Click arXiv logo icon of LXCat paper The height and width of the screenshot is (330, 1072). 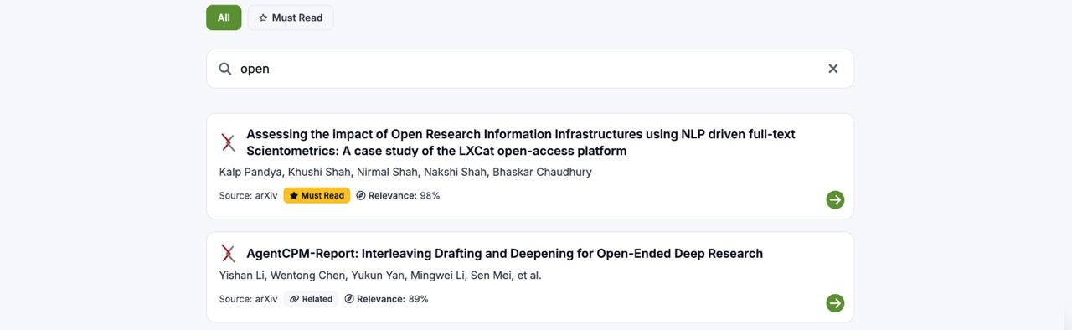(x=228, y=142)
